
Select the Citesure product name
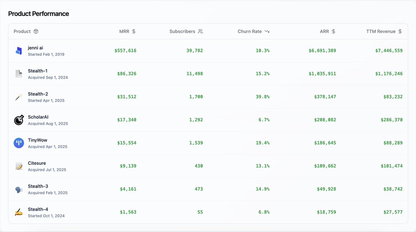[x=37, y=163]
